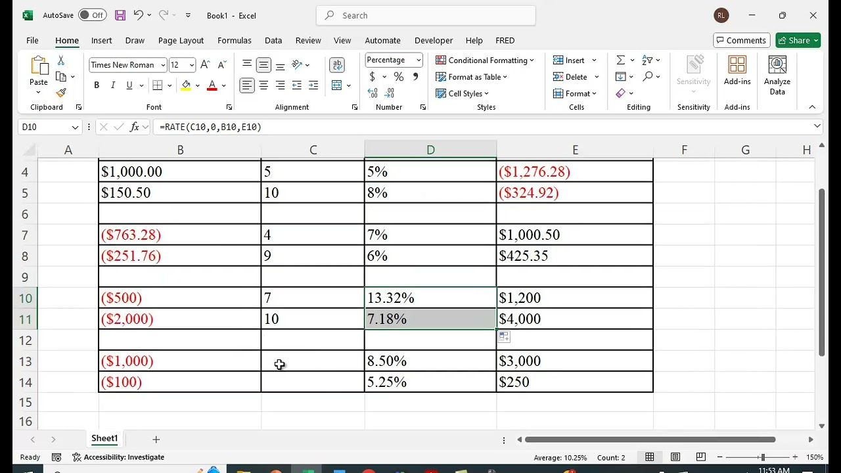
Task: Increase font size with larger A icon
Action: click(x=205, y=64)
